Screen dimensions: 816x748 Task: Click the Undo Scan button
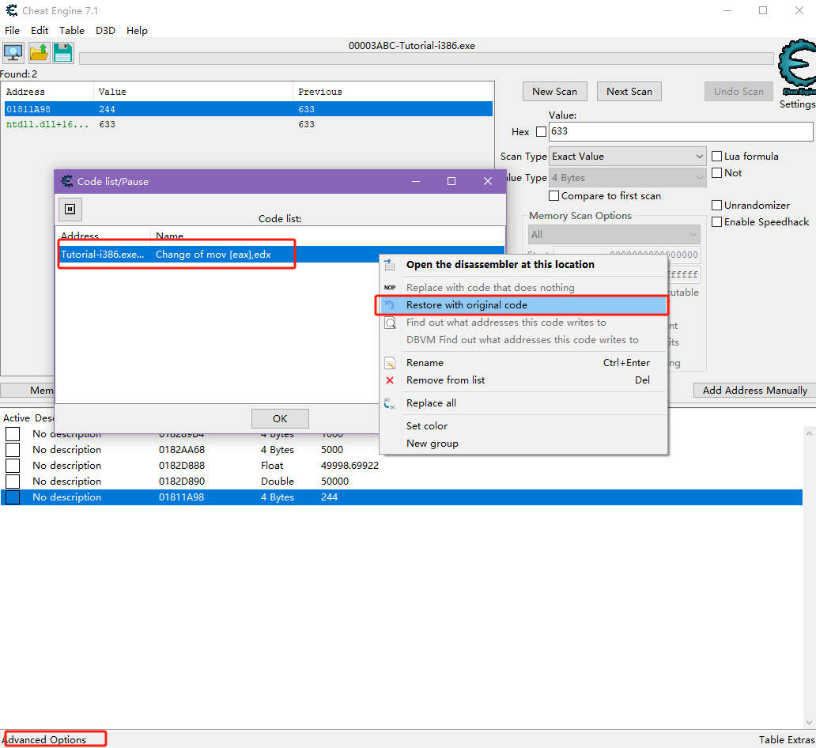point(739,92)
